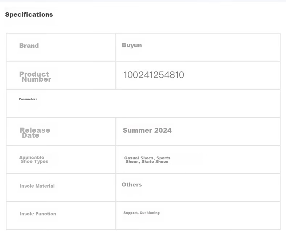Click the 2024 year text

pos(163,130)
